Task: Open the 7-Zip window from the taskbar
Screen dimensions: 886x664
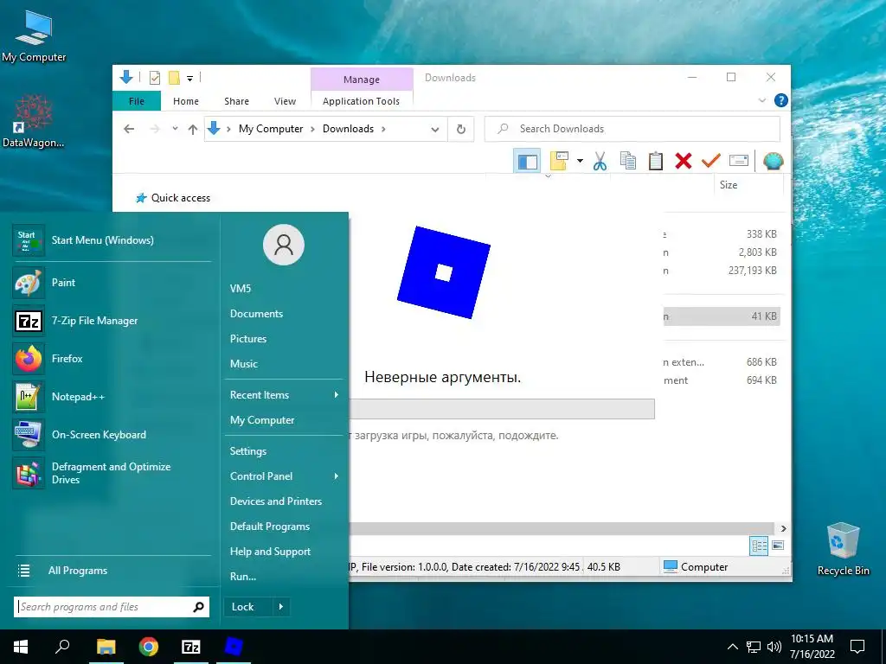Action: point(191,647)
